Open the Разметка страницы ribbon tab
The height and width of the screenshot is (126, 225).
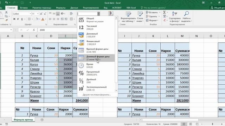click(x=42, y=8)
